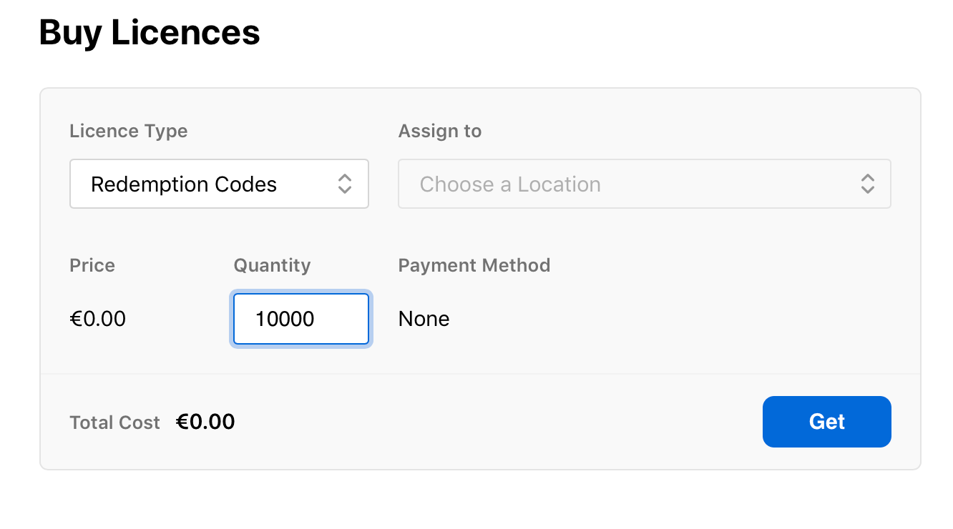Click the Total Cost label
The height and width of the screenshot is (529, 953).
click(114, 422)
